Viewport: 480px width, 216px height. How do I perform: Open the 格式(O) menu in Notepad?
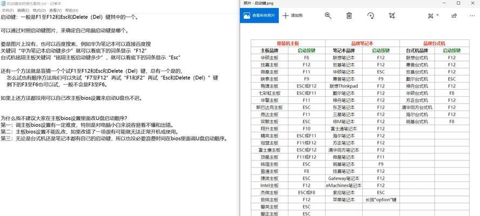click(38, 10)
